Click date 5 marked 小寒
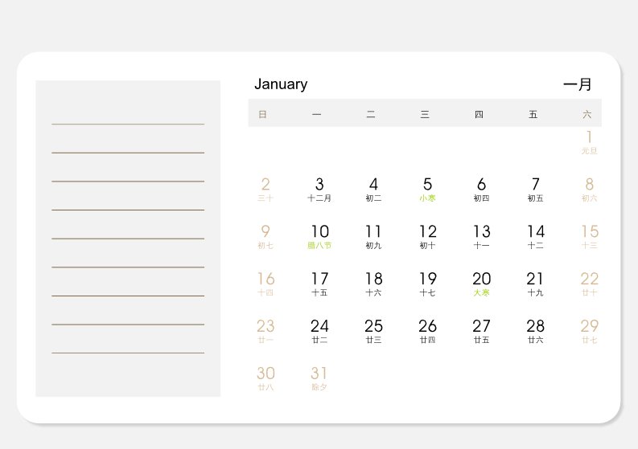The image size is (638, 449). [427, 190]
